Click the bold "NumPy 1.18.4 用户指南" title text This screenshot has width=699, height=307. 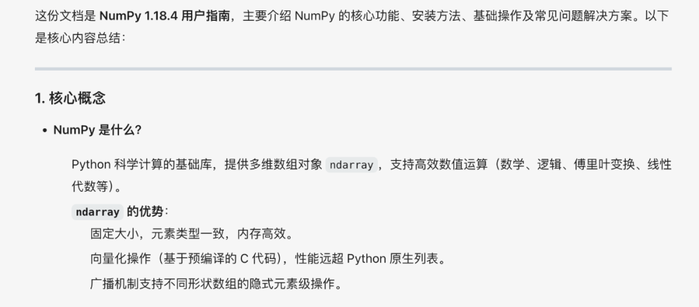pyautogui.click(x=164, y=16)
